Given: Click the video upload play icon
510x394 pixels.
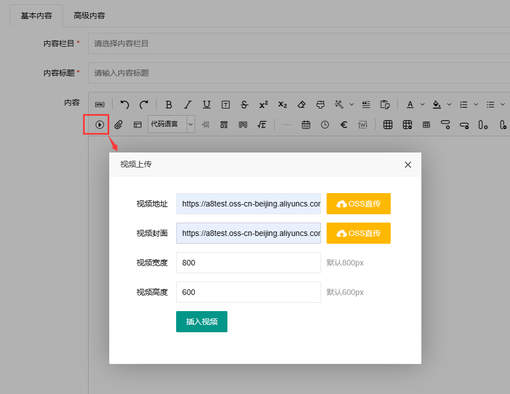Looking at the screenshot, I should point(99,125).
